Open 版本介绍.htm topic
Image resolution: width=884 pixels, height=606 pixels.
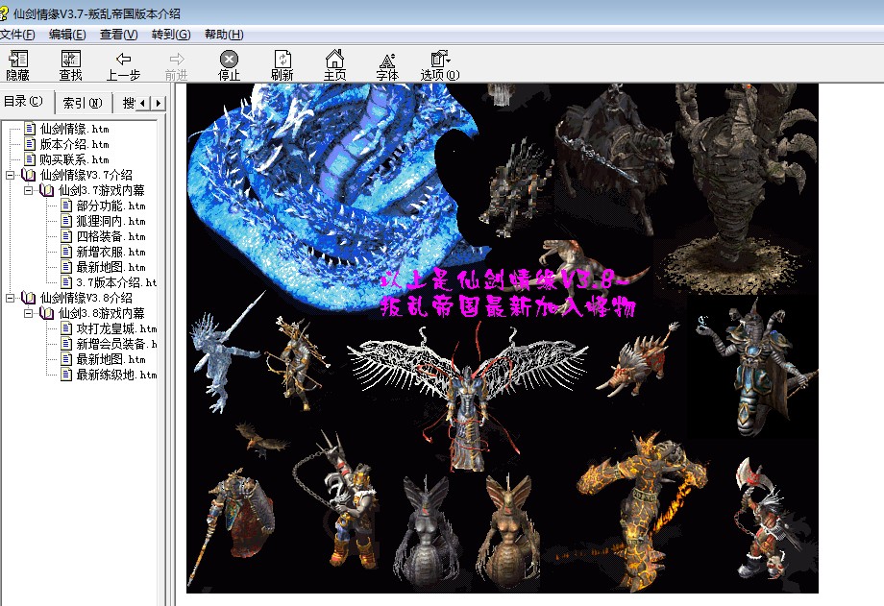74,144
